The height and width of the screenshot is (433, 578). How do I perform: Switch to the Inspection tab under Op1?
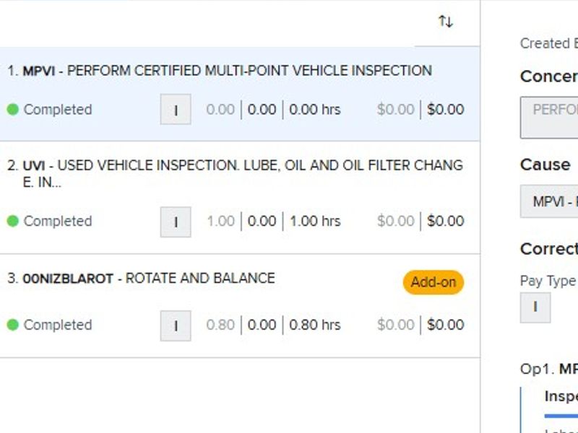[x=561, y=397]
